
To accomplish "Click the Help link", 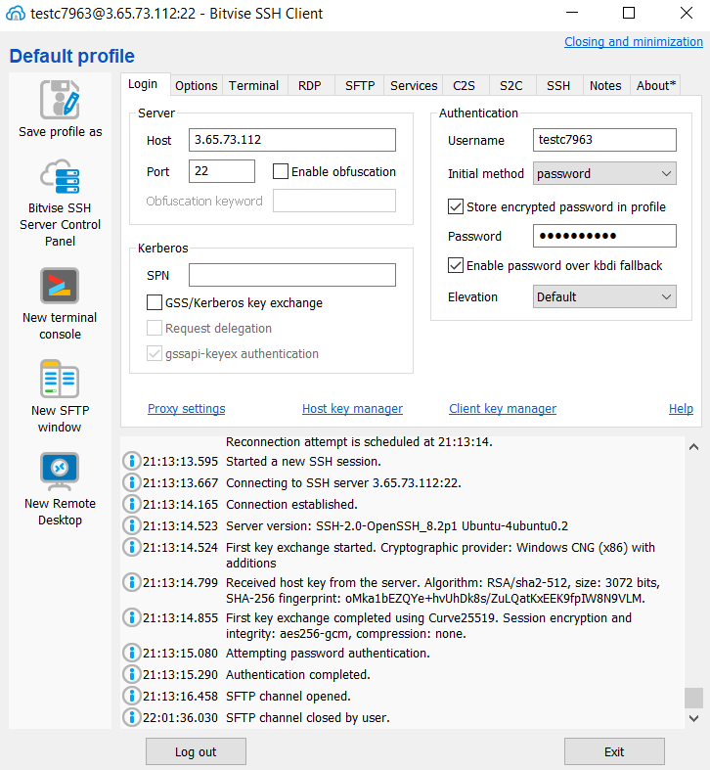I will click(x=681, y=409).
